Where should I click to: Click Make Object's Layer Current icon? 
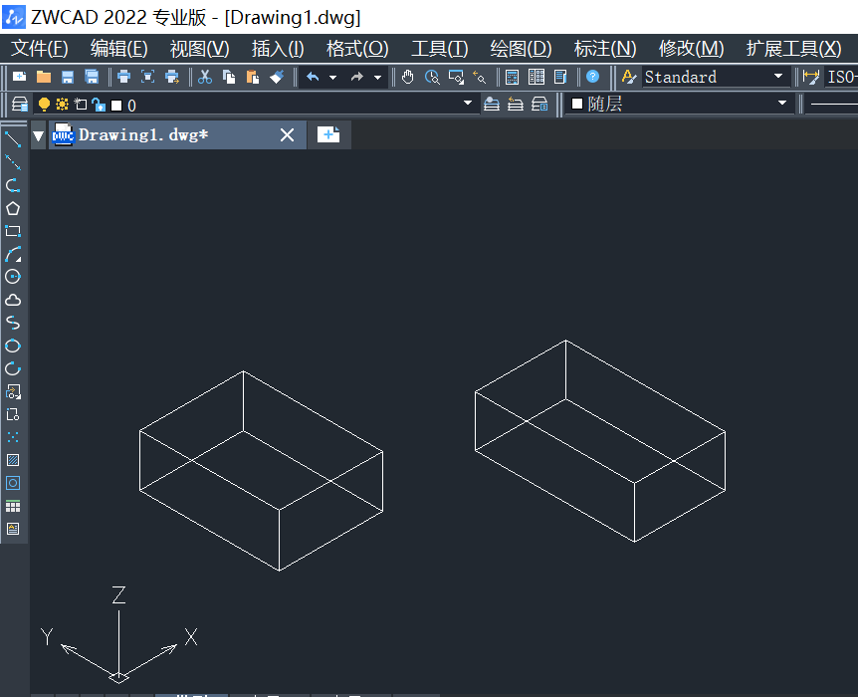click(492, 104)
